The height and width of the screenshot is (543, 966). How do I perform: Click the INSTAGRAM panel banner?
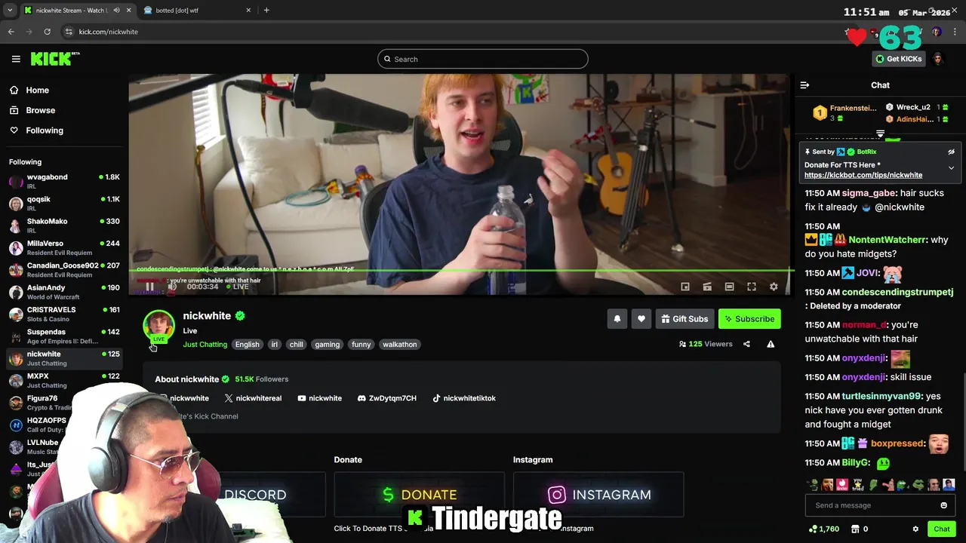pyautogui.click(x=598, y=495)
